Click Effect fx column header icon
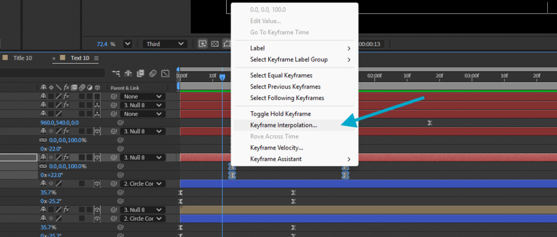The height and width of the screenshot is (237, 557). (66, 88)
